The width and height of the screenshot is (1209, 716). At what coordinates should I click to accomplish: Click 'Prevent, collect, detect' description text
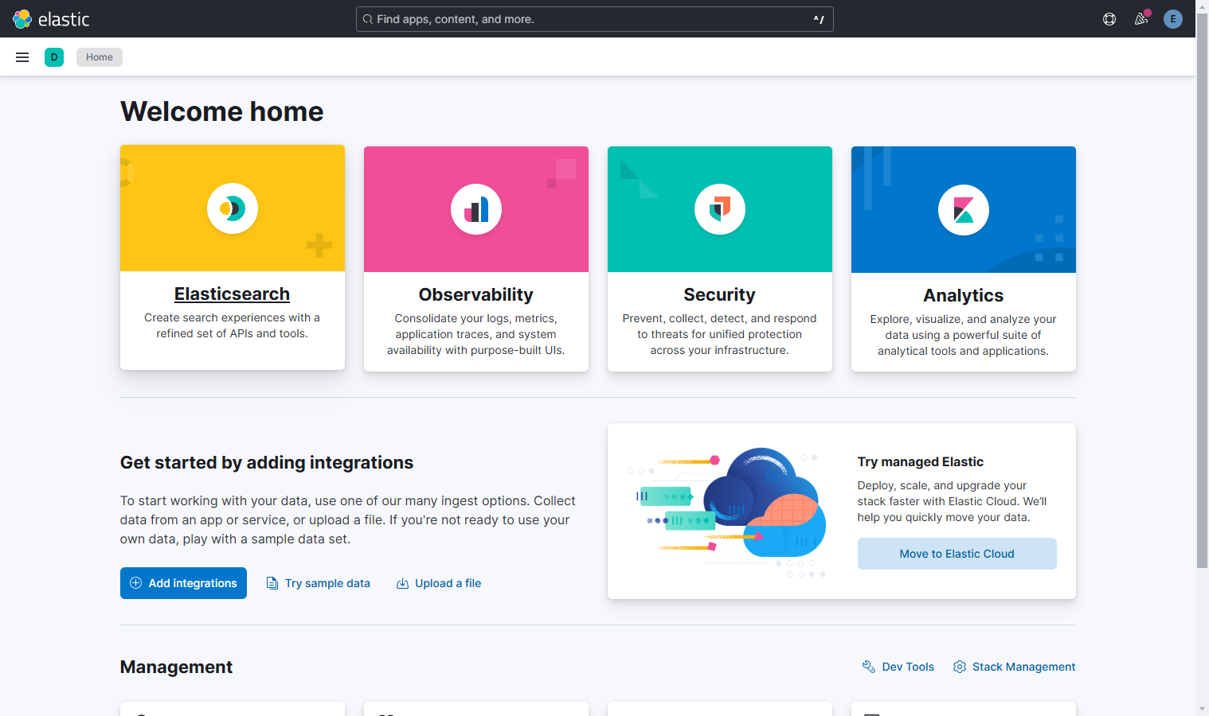coord(720,334)
